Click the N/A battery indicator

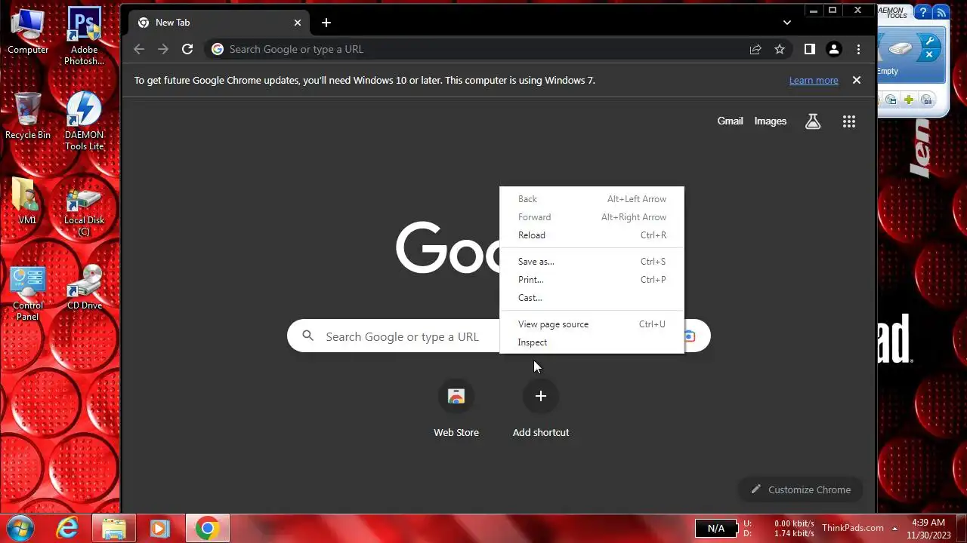point(715,529)
